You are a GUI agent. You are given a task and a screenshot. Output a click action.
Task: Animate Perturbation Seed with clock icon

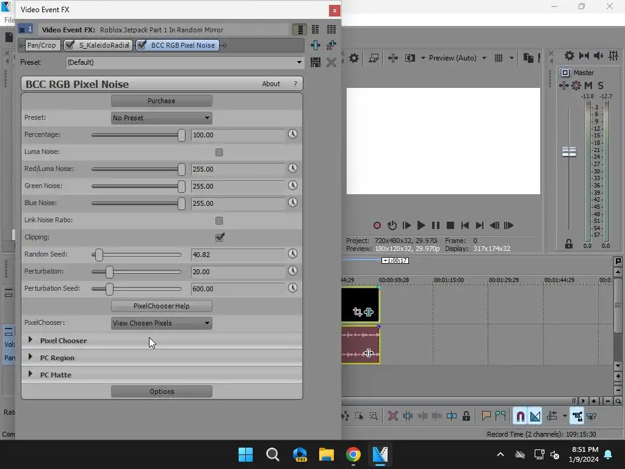click(292, 288)
